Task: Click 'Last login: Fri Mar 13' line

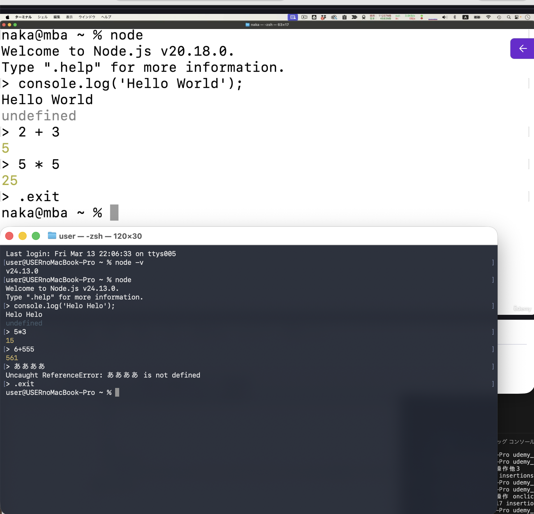Action: coord(91,254)
